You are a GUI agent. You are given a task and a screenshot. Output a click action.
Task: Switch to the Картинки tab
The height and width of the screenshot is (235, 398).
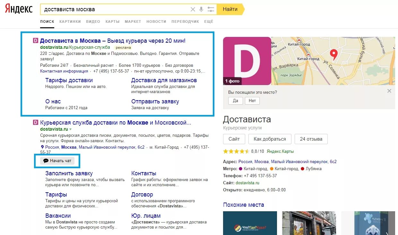coord(70,22)
